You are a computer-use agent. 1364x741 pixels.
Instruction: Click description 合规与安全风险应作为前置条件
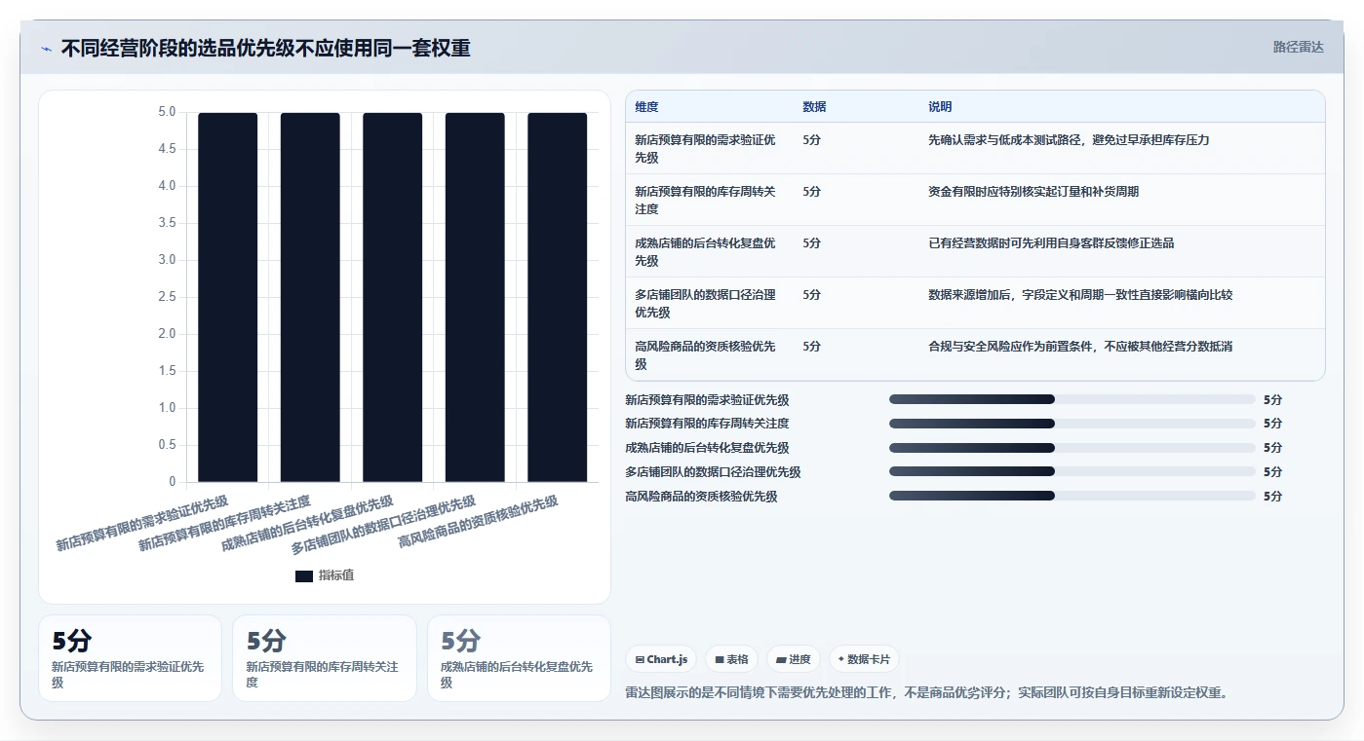(1080, 347)
